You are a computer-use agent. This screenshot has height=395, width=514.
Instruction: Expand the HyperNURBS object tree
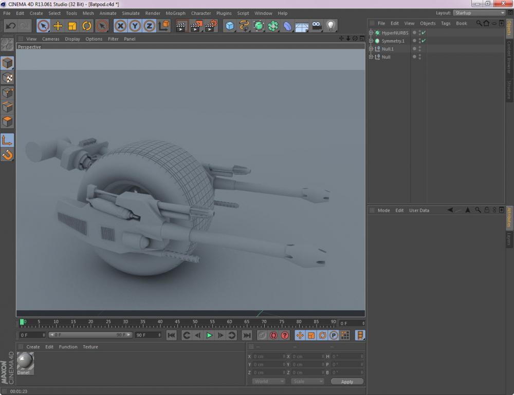point(371,33)
